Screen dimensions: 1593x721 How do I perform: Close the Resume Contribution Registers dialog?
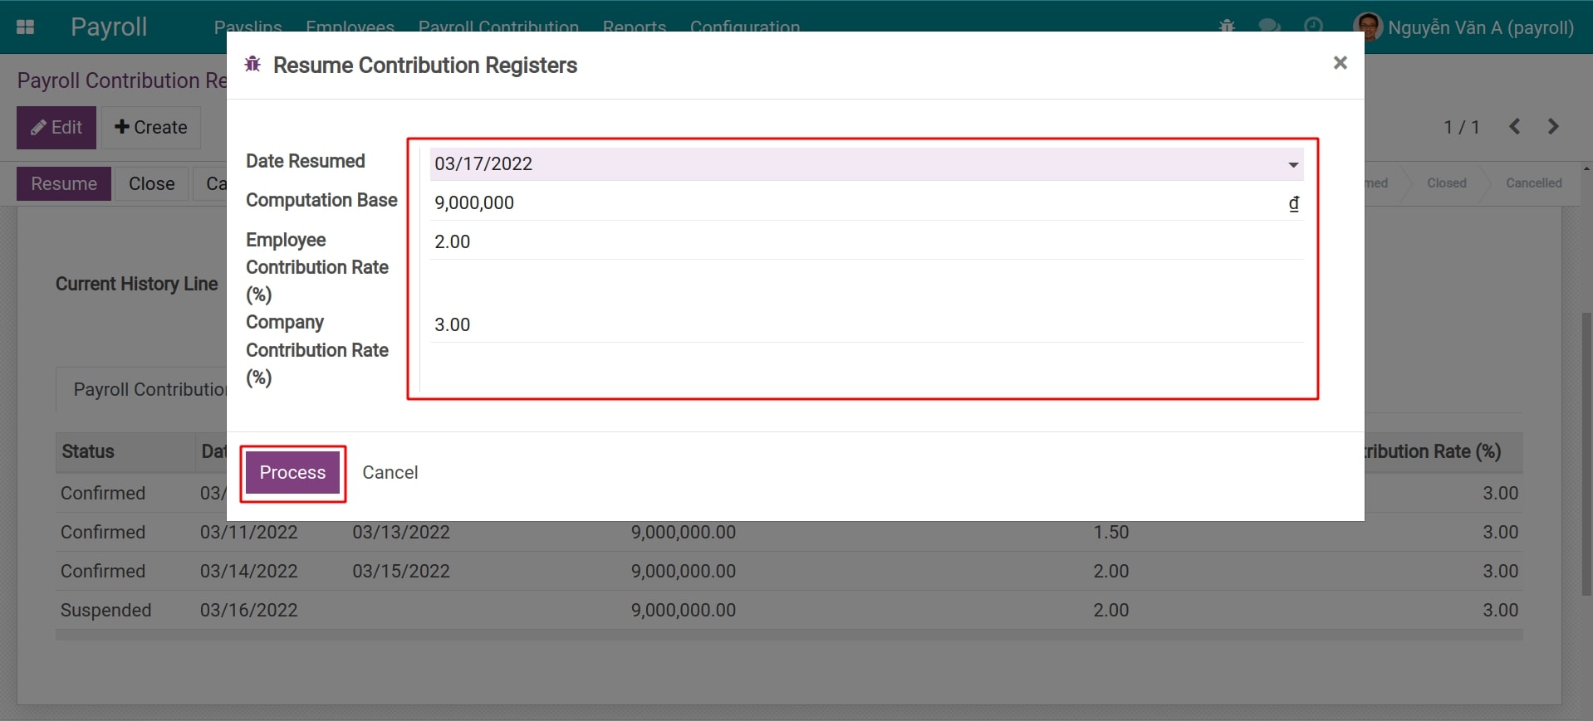[1340, 63]
